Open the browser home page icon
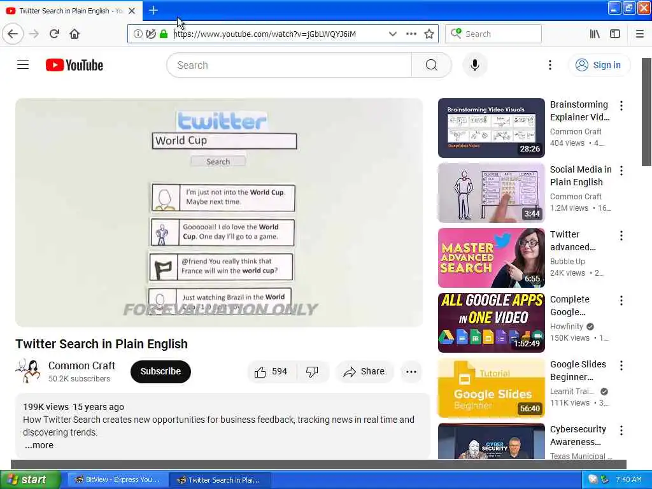Viewport: 652px width, 489px height. pyautogui.click(x=74, y=34)
